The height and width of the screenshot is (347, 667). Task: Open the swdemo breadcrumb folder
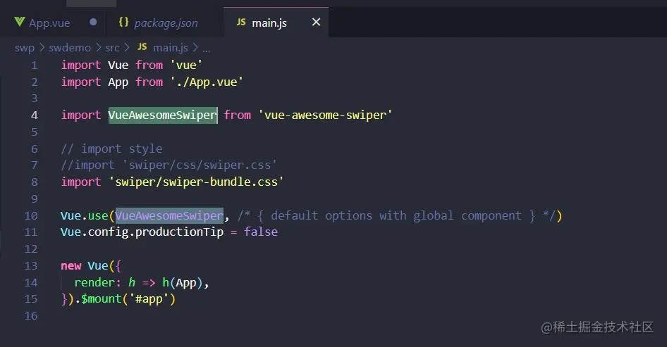click(69, 48)
